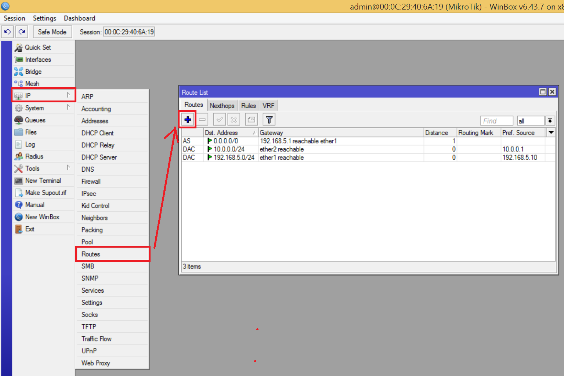Click the Redo arrow icon
This screenshot has height=376, width=564.
[x=22, y=32]
